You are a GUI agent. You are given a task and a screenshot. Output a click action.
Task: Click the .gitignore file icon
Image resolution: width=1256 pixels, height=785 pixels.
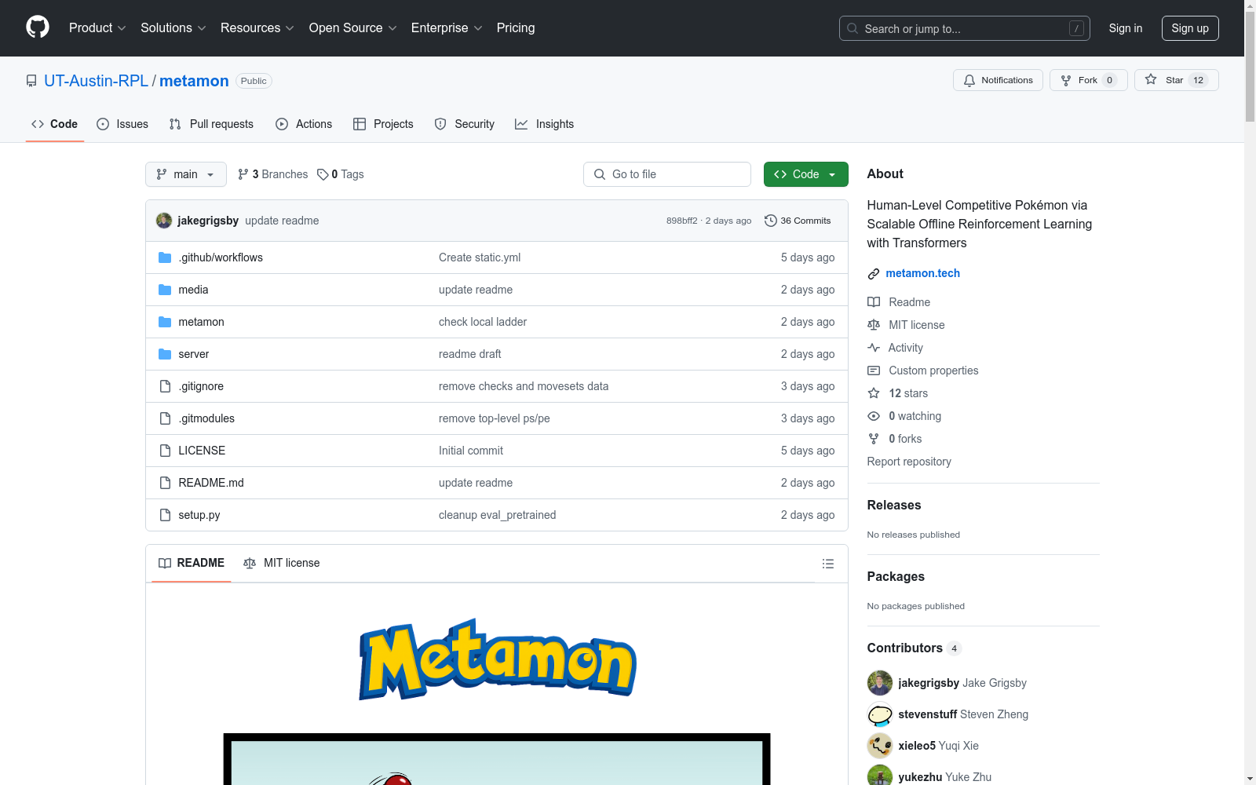pyautogui.click(x=165, y=386)
